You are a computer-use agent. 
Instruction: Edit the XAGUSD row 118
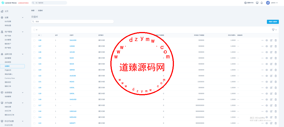(271, 99)
